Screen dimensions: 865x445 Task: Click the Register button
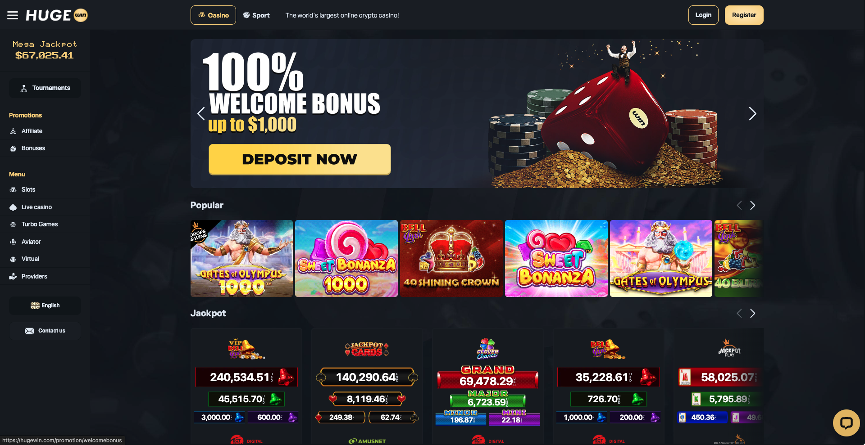(744, 15)
